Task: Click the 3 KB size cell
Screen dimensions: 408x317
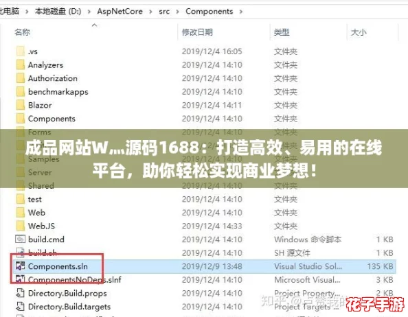Action: point(385,280)
